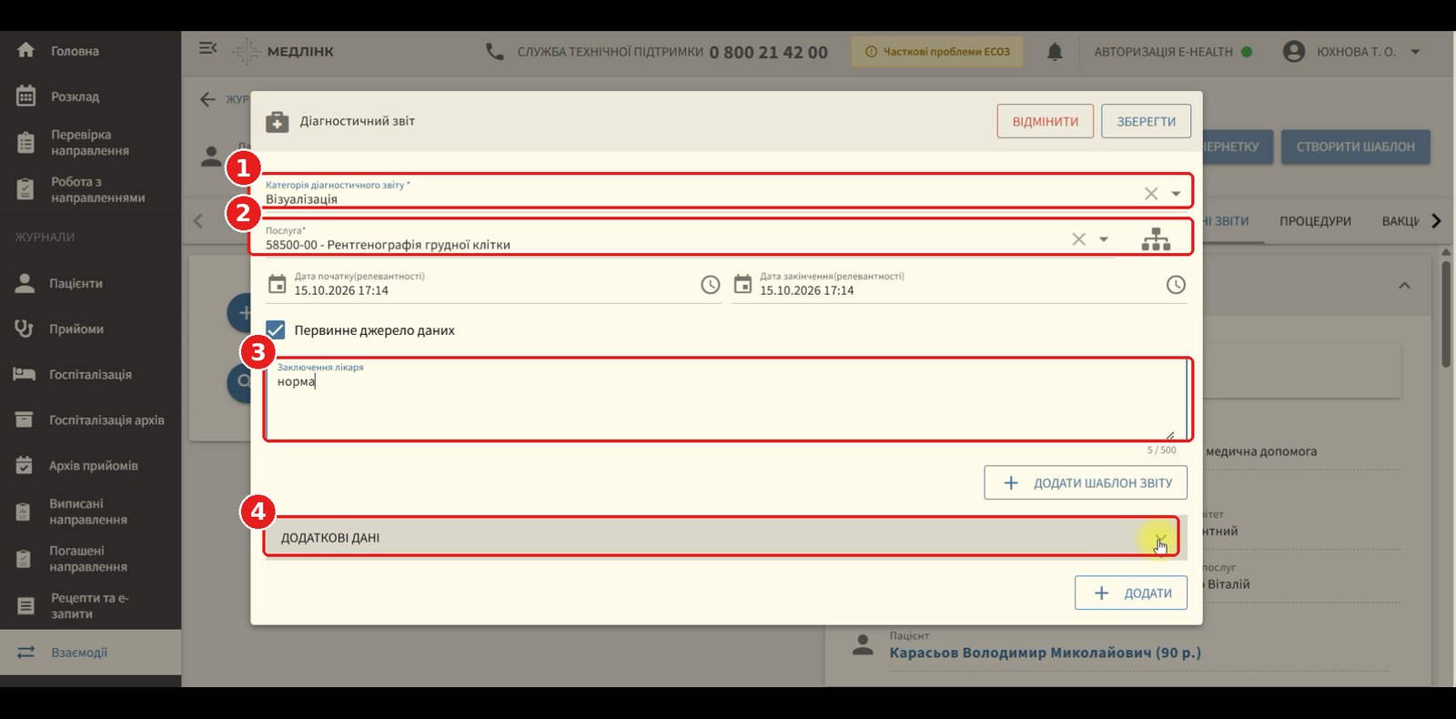Click the page vertical scrollbar

[x=1446, y=315]
